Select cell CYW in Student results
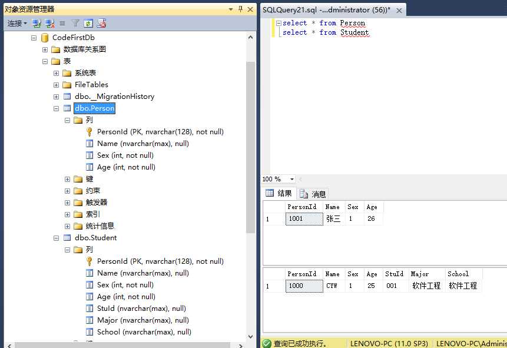Image resolution: width=507 pixels, height=348 pixels. (334, 286)
